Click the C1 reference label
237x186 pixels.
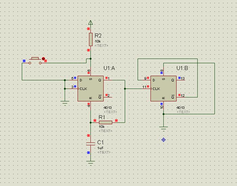[x=100, y=142]
